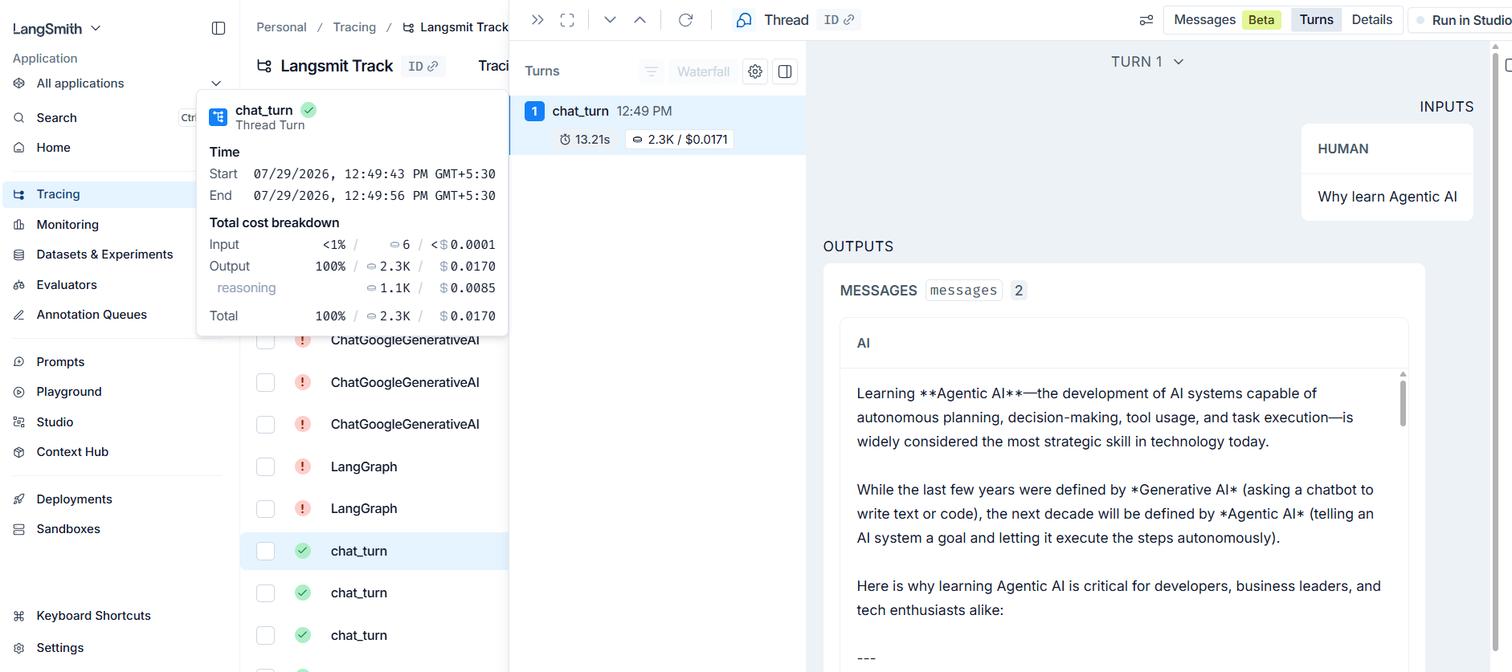
Task: Click the Monitoring chart icon
Action: [19, 225]
